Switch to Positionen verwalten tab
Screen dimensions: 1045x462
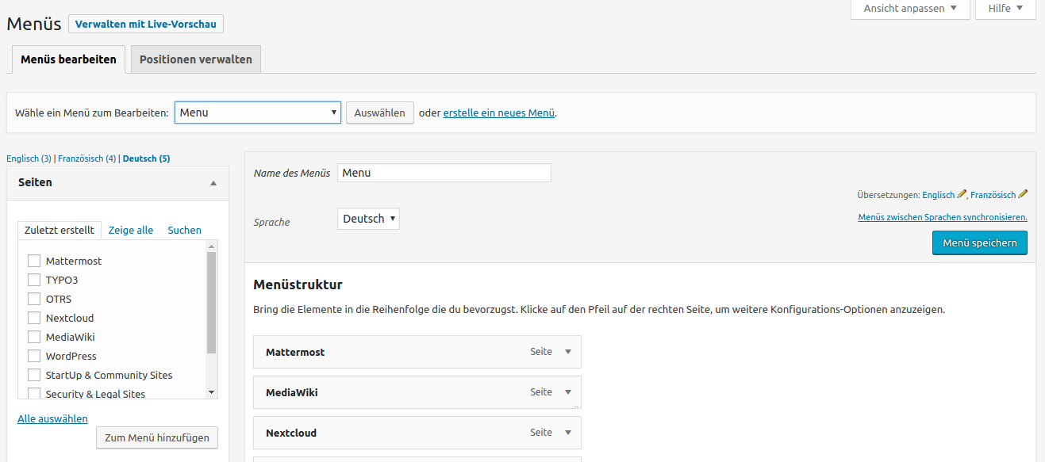[x=196, y=59]
